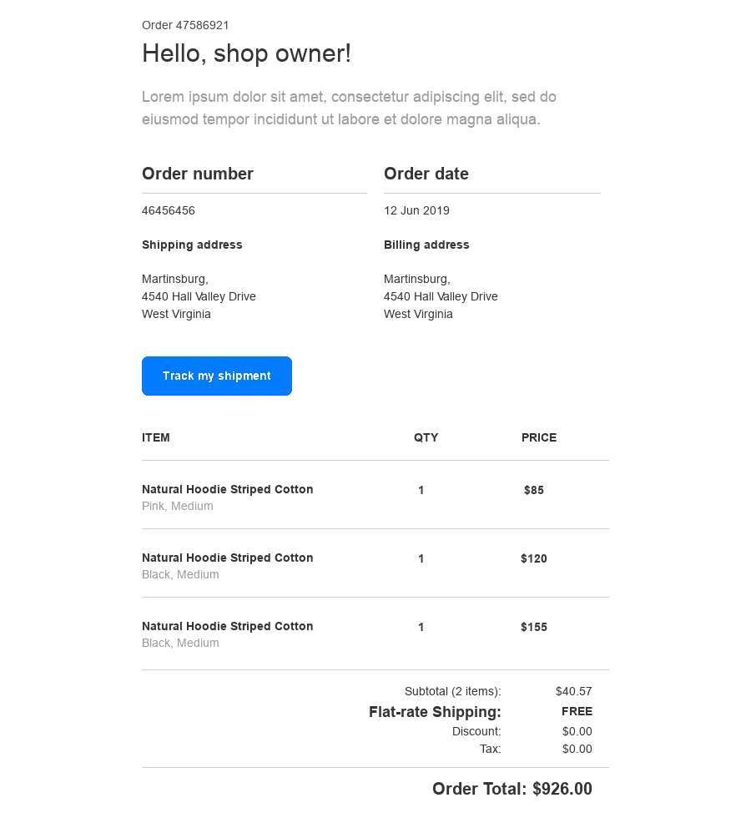Image resolution: width=751 pixels, height=818 pixels.
Task: Select the $85 item price
Action: tap(534, 490)
